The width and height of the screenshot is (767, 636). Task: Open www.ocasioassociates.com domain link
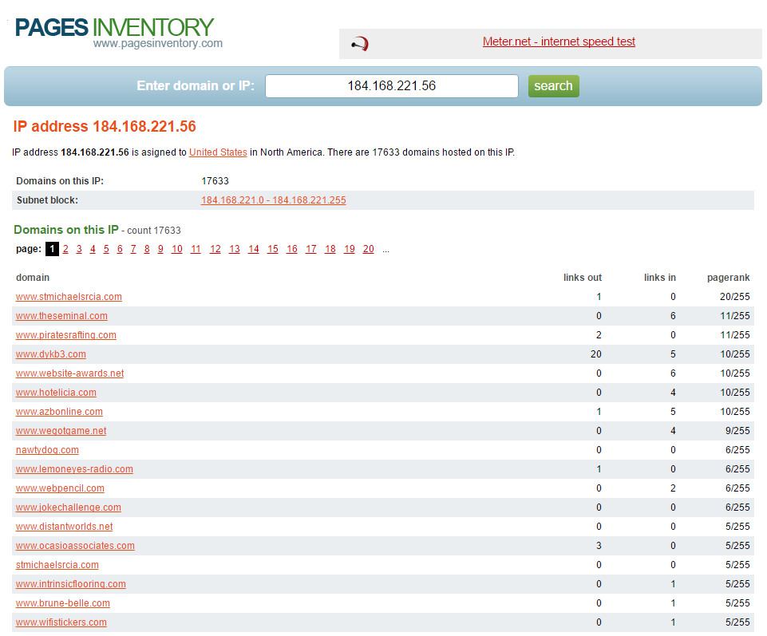click(x=75, y=546)
